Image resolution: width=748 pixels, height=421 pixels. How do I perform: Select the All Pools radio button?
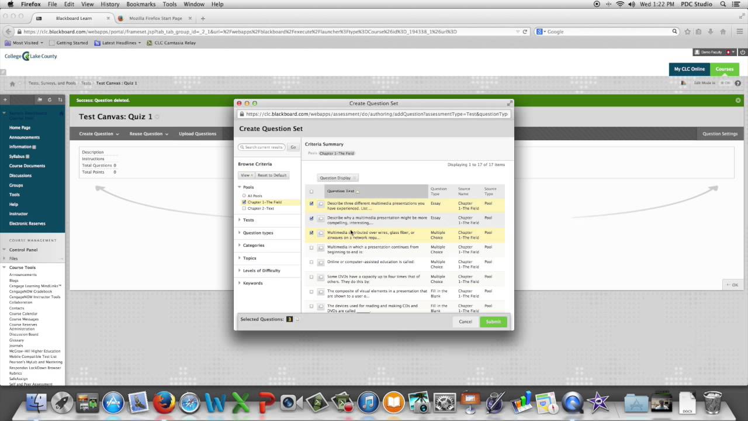pos(244,196)
